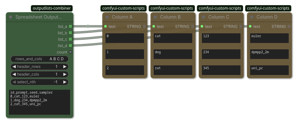The width and height of the screenshot is (299, 125).
Task: Click the header_rows value 1
Action: click(57, 67)
